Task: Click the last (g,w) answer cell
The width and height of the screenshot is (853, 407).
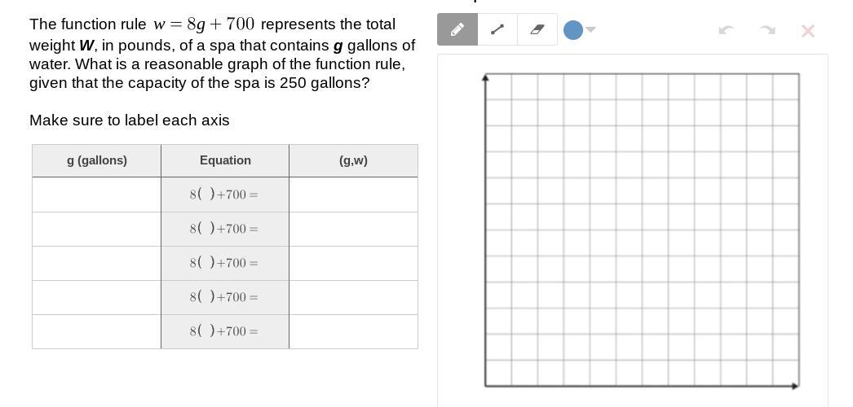Action: coord(353,331)
